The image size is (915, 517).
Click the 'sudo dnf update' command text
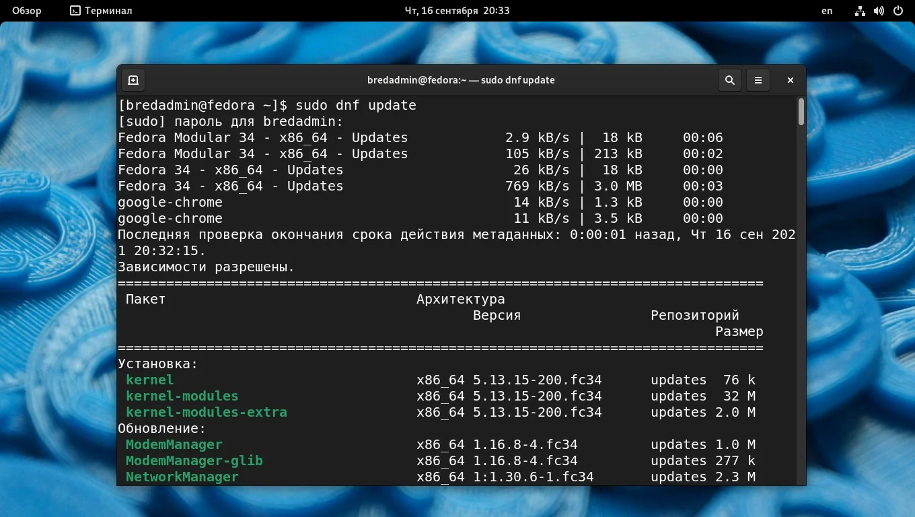356,105
